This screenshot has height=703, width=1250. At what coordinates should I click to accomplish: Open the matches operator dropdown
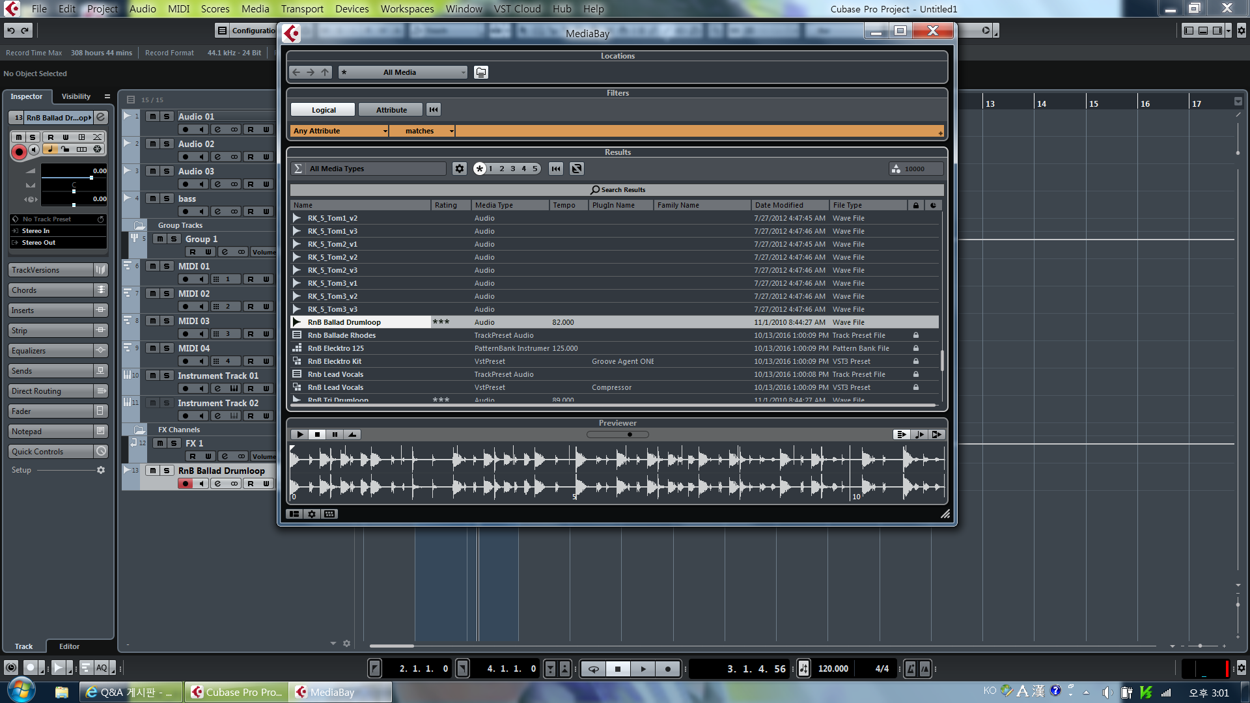point(422,131)
